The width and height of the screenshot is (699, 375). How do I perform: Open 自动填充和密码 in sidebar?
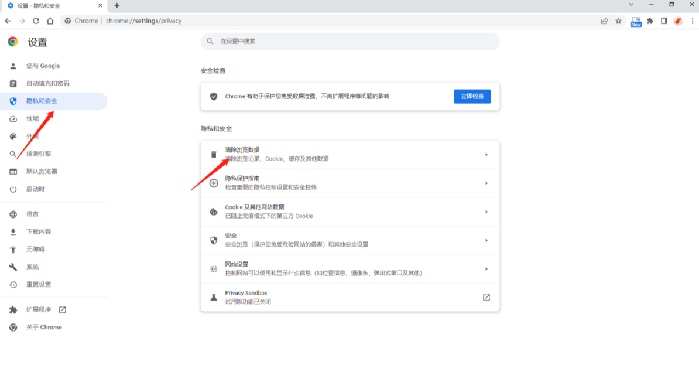[x=53, y=83]
